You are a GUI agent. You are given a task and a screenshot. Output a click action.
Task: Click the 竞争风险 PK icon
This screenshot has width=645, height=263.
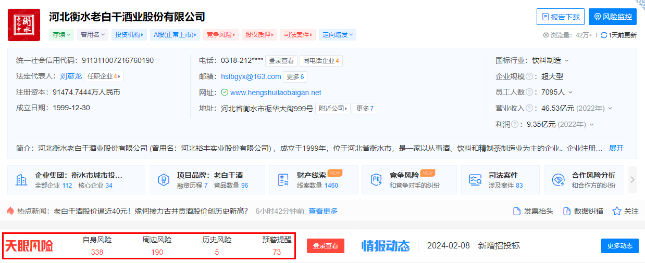point(376,180)
